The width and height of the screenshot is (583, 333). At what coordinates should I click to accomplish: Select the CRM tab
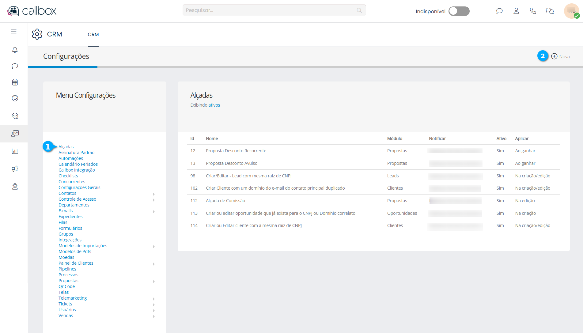point(93,35)
